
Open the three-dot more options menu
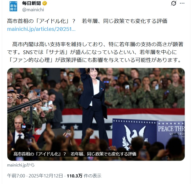point(182,3)
